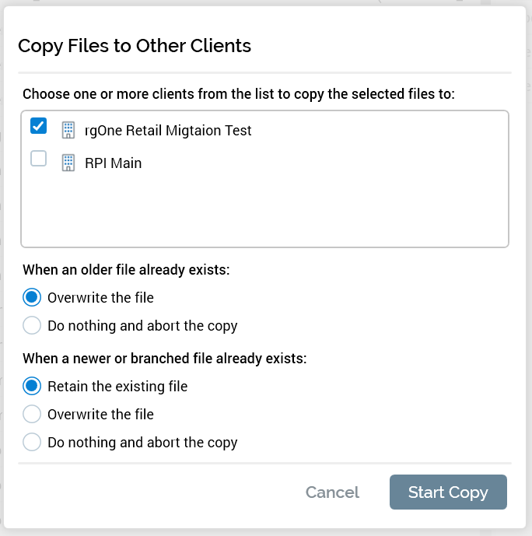Click the When an older file already exists heading
The image size is (532, 536).
click(x=126, y=270)
